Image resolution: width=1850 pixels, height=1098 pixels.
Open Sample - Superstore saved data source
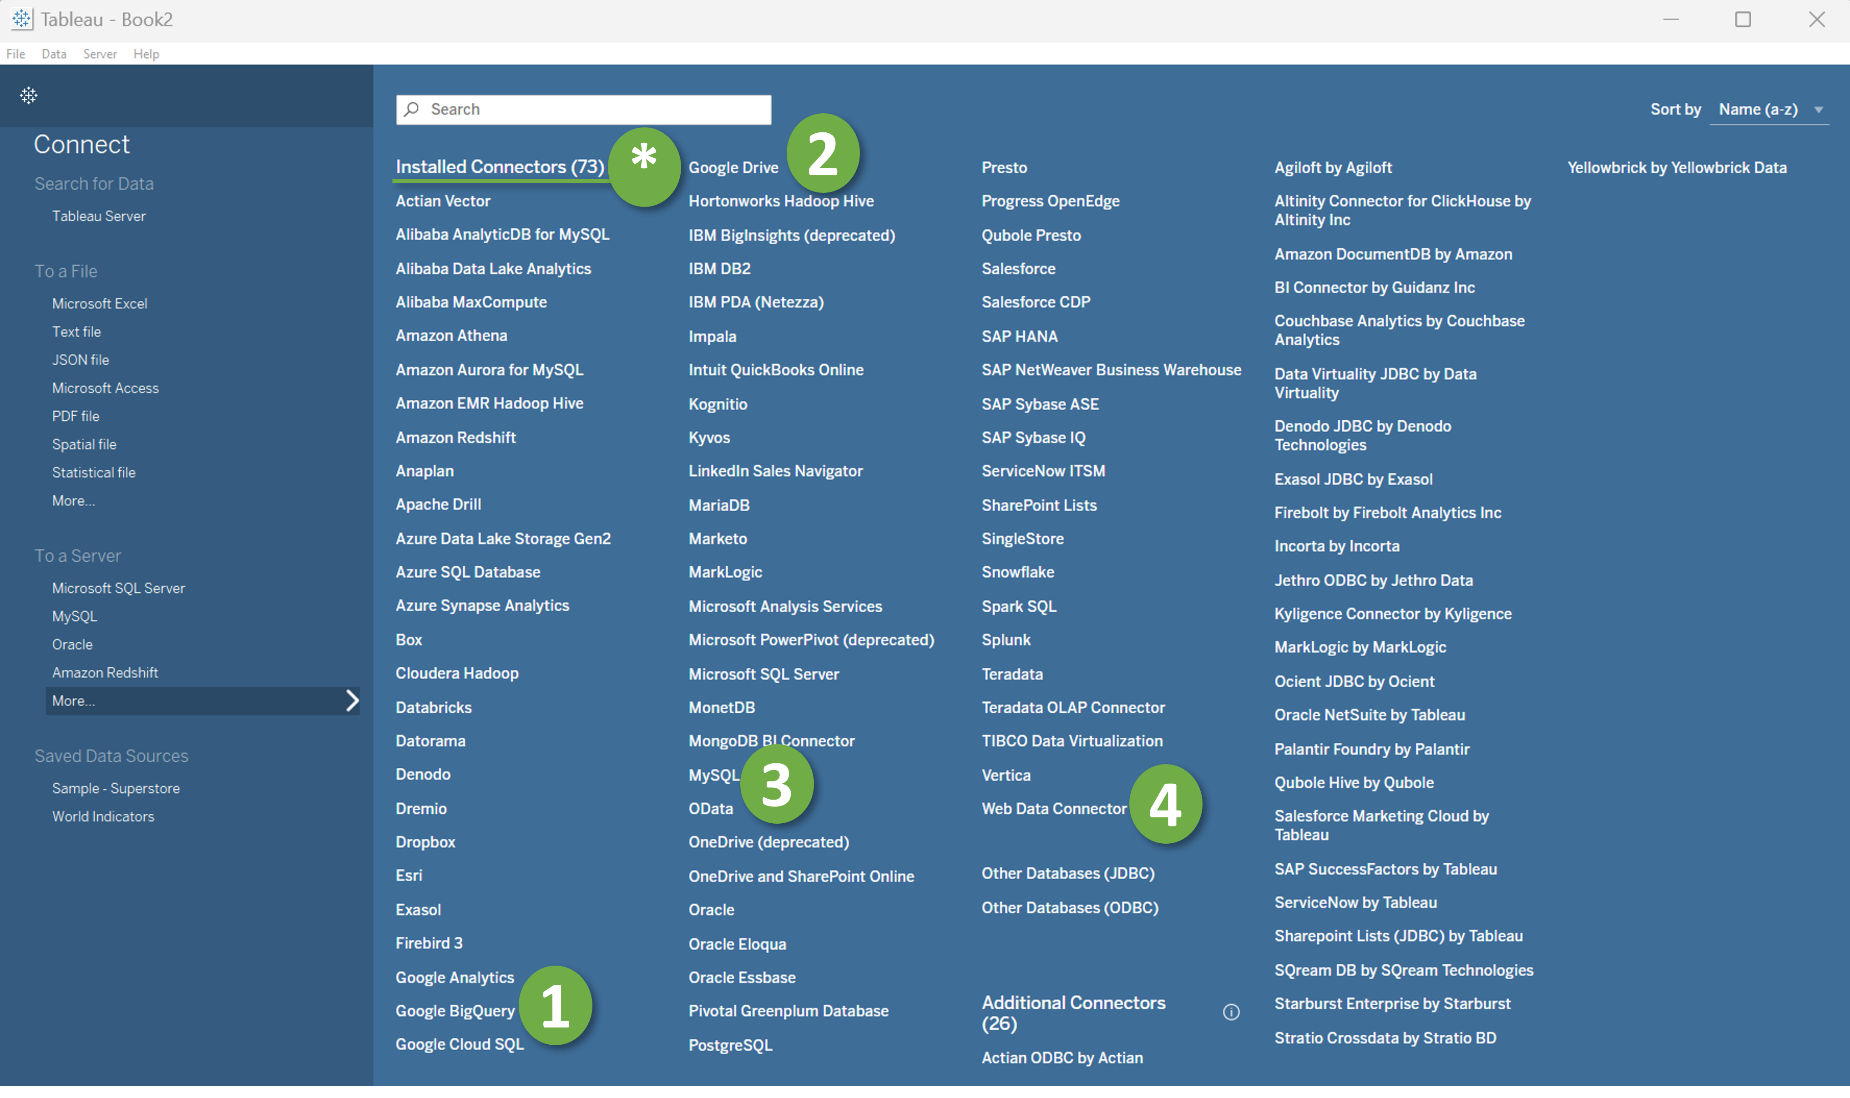(x=116, y=789)
